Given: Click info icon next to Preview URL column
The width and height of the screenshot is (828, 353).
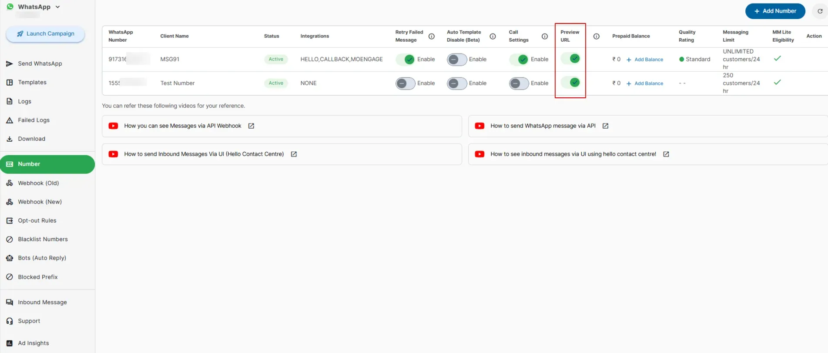Looking at the screenshot, I should tap(597, 37).
